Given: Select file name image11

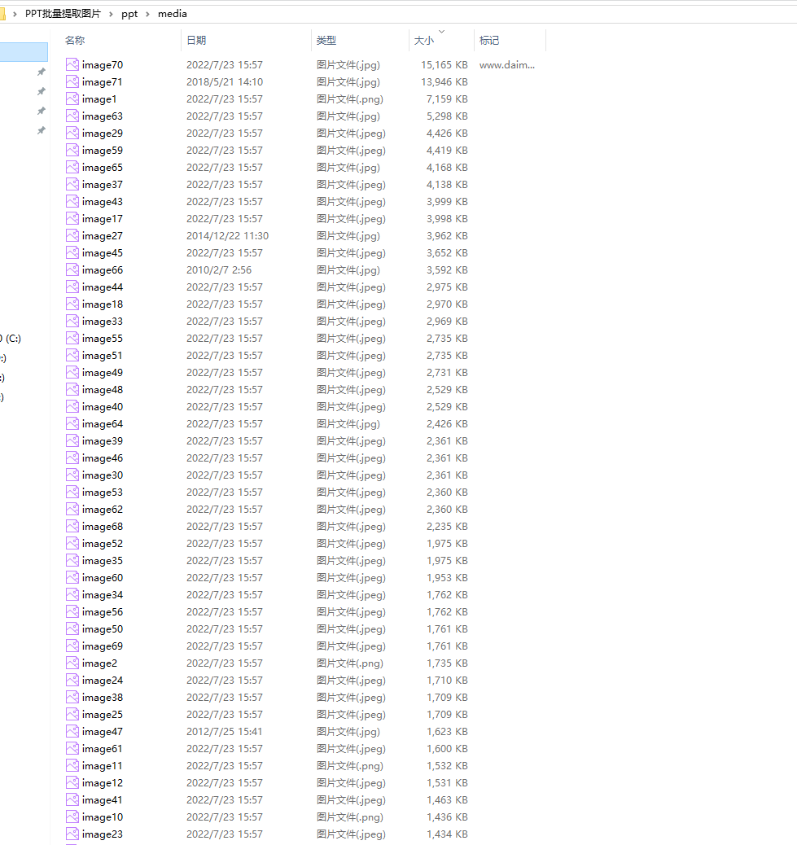Looking at the screenshot, I should [102, 766].
